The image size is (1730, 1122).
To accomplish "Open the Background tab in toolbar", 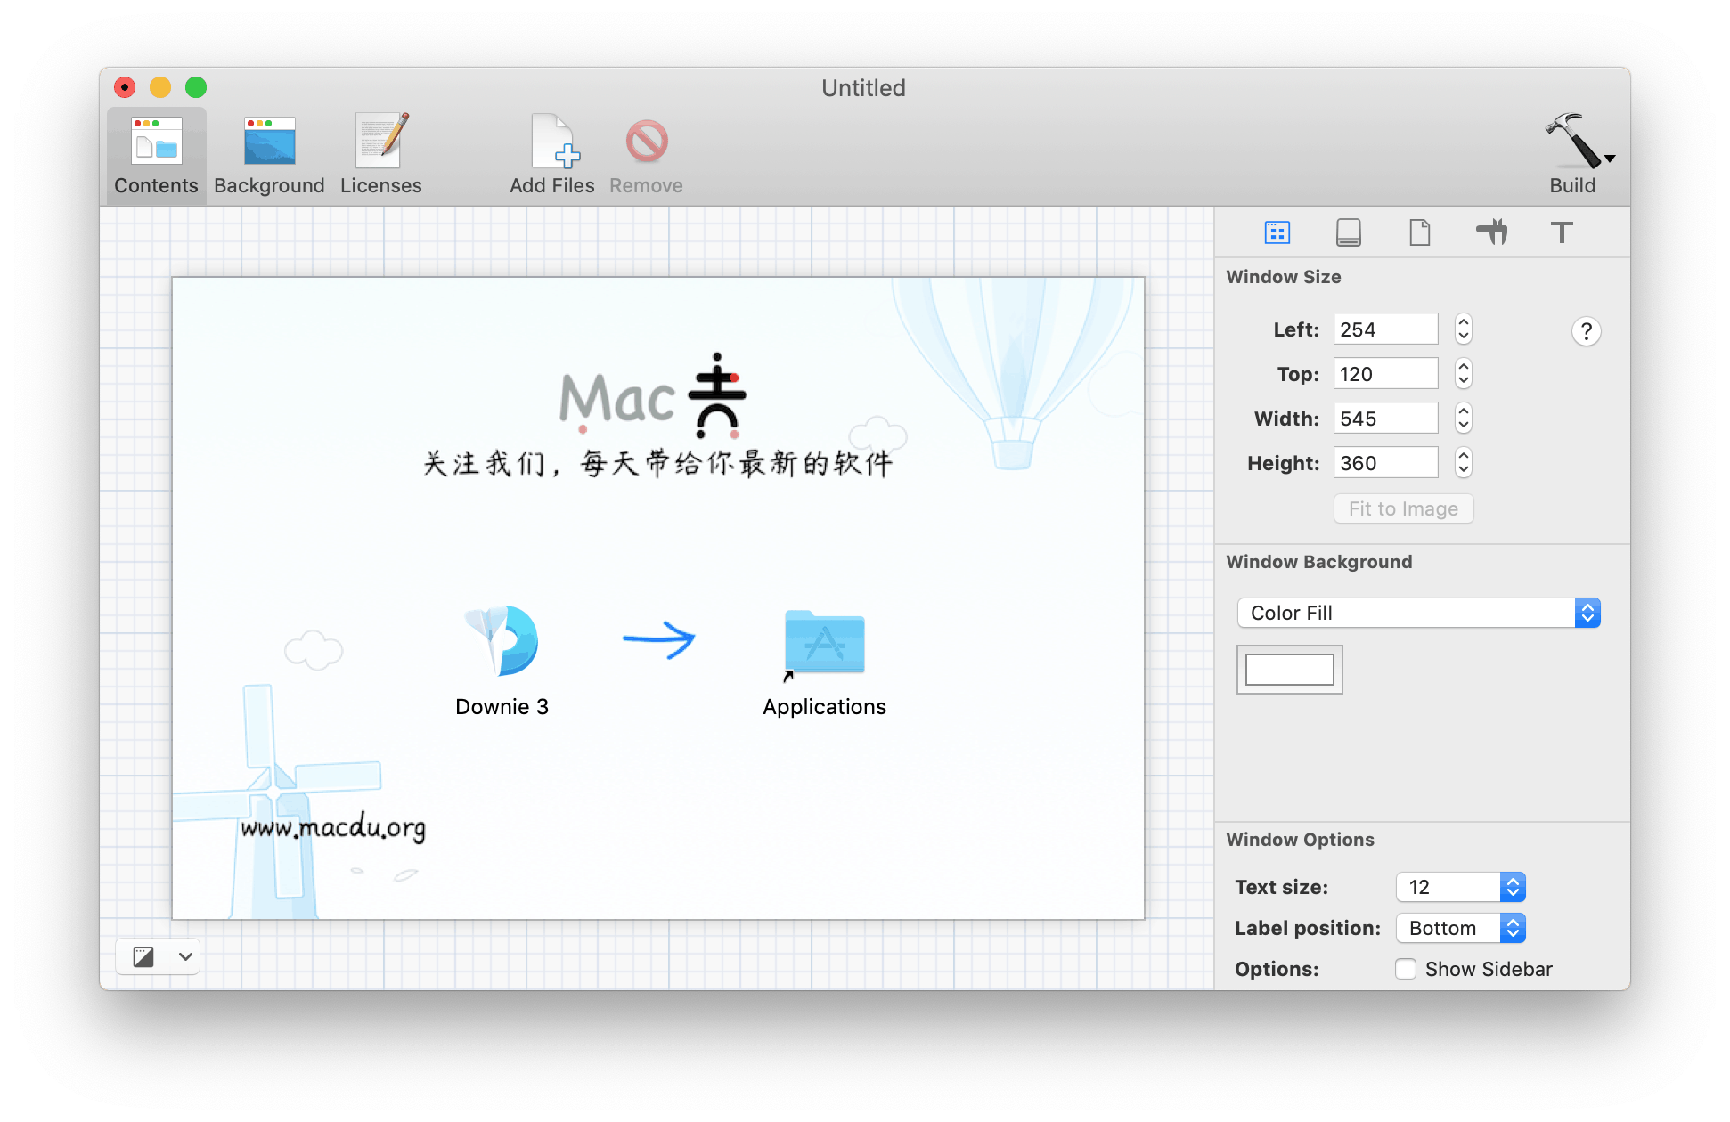I will (269, 155).
